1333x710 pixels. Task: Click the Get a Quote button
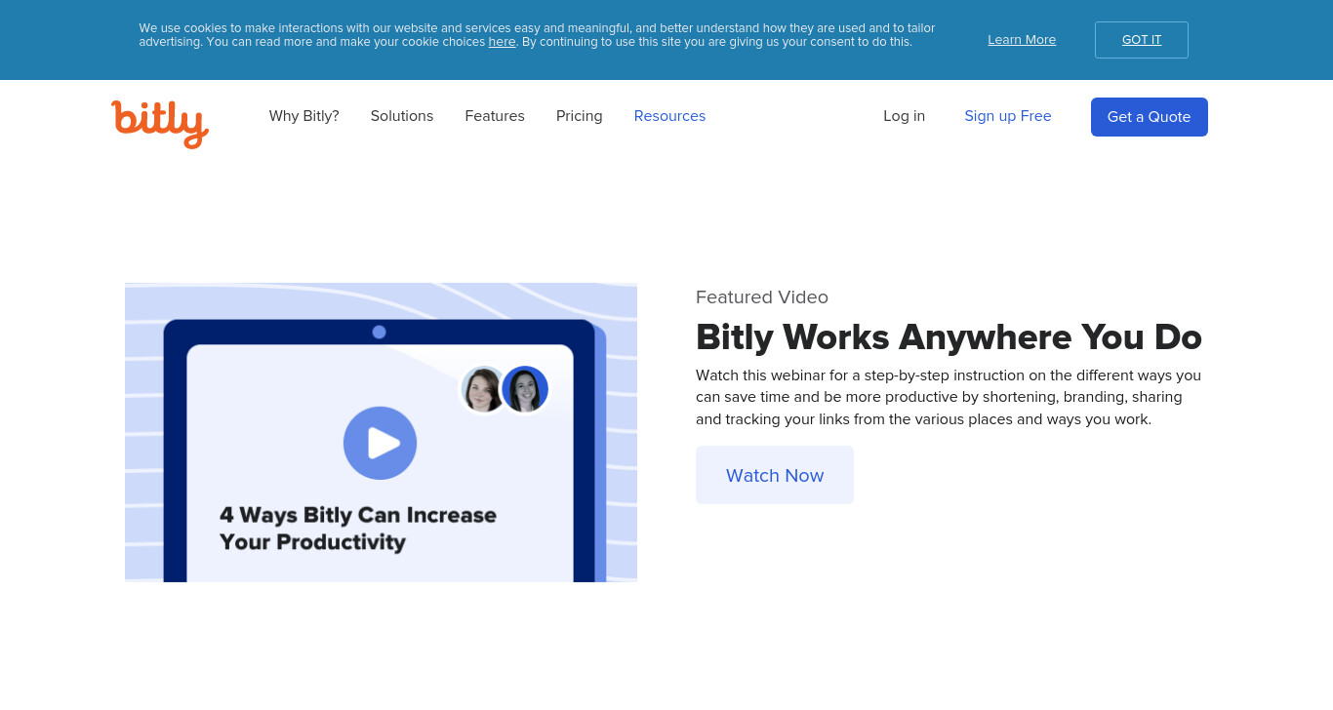tap(1150, 117)
